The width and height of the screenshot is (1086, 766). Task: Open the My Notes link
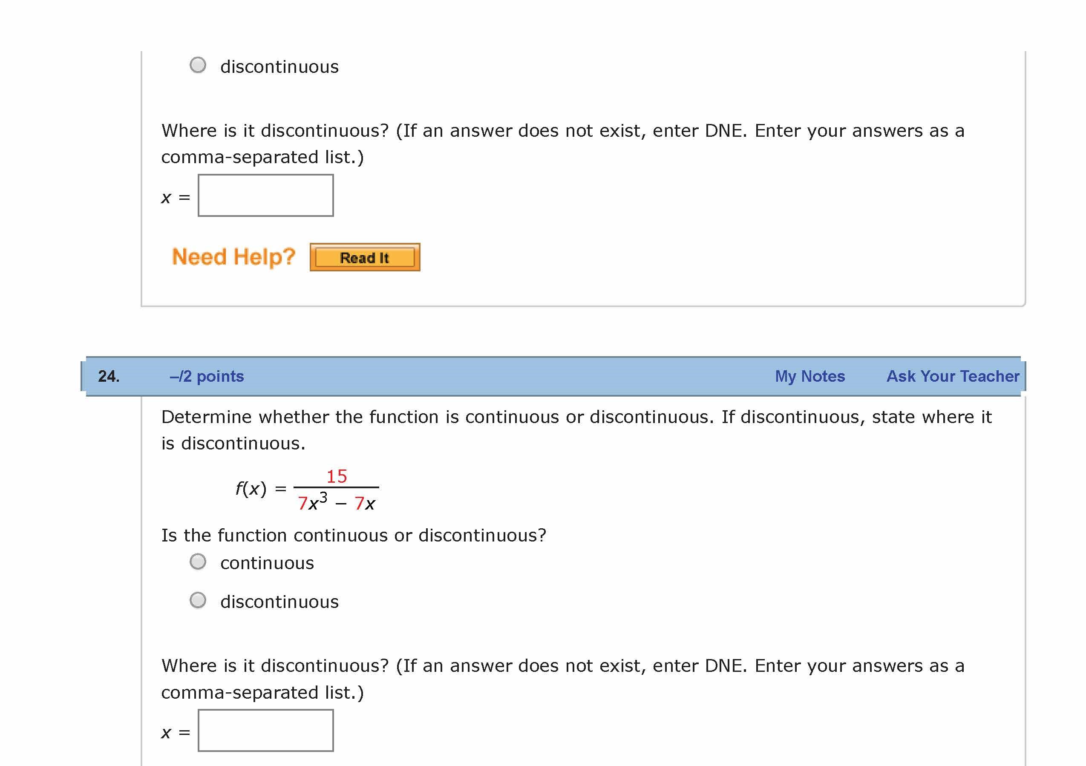(809, 376)
